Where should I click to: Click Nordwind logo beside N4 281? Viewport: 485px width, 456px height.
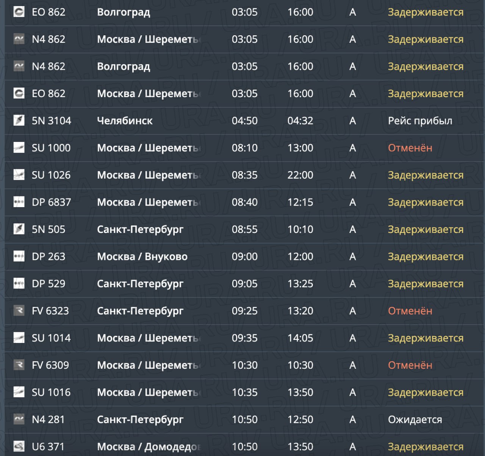(x=19, y=419)
